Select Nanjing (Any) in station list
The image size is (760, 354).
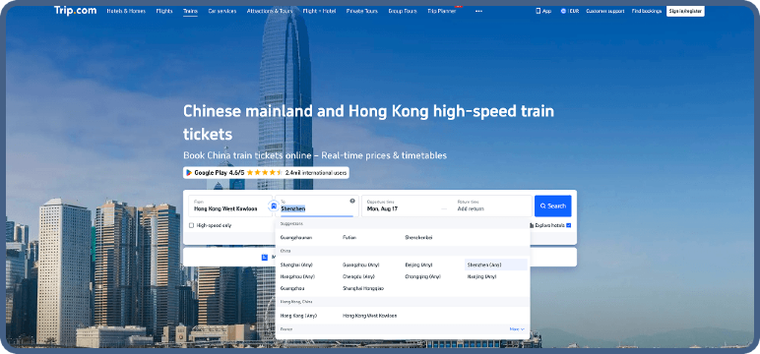pos(481,276)
